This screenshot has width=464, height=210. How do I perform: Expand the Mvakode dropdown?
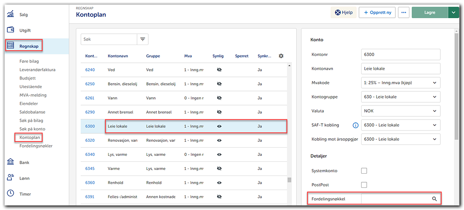click(x=400, y=83)
